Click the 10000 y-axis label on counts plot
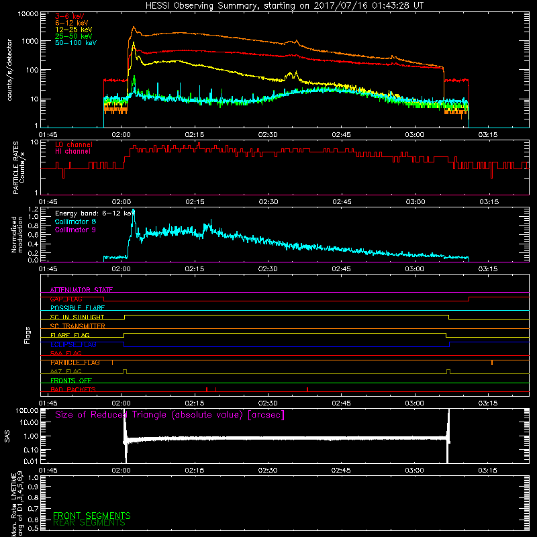The image size is (537, 537). (28, 14)
